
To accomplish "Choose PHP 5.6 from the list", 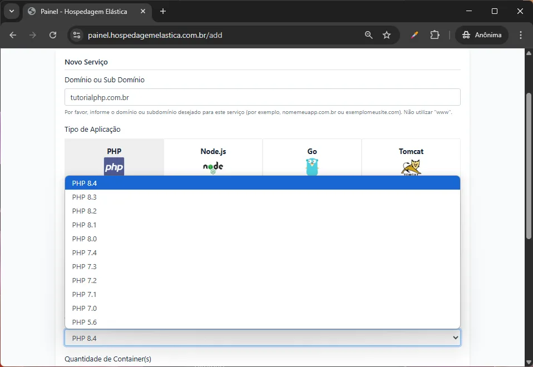I will click(x=263, y=322).
